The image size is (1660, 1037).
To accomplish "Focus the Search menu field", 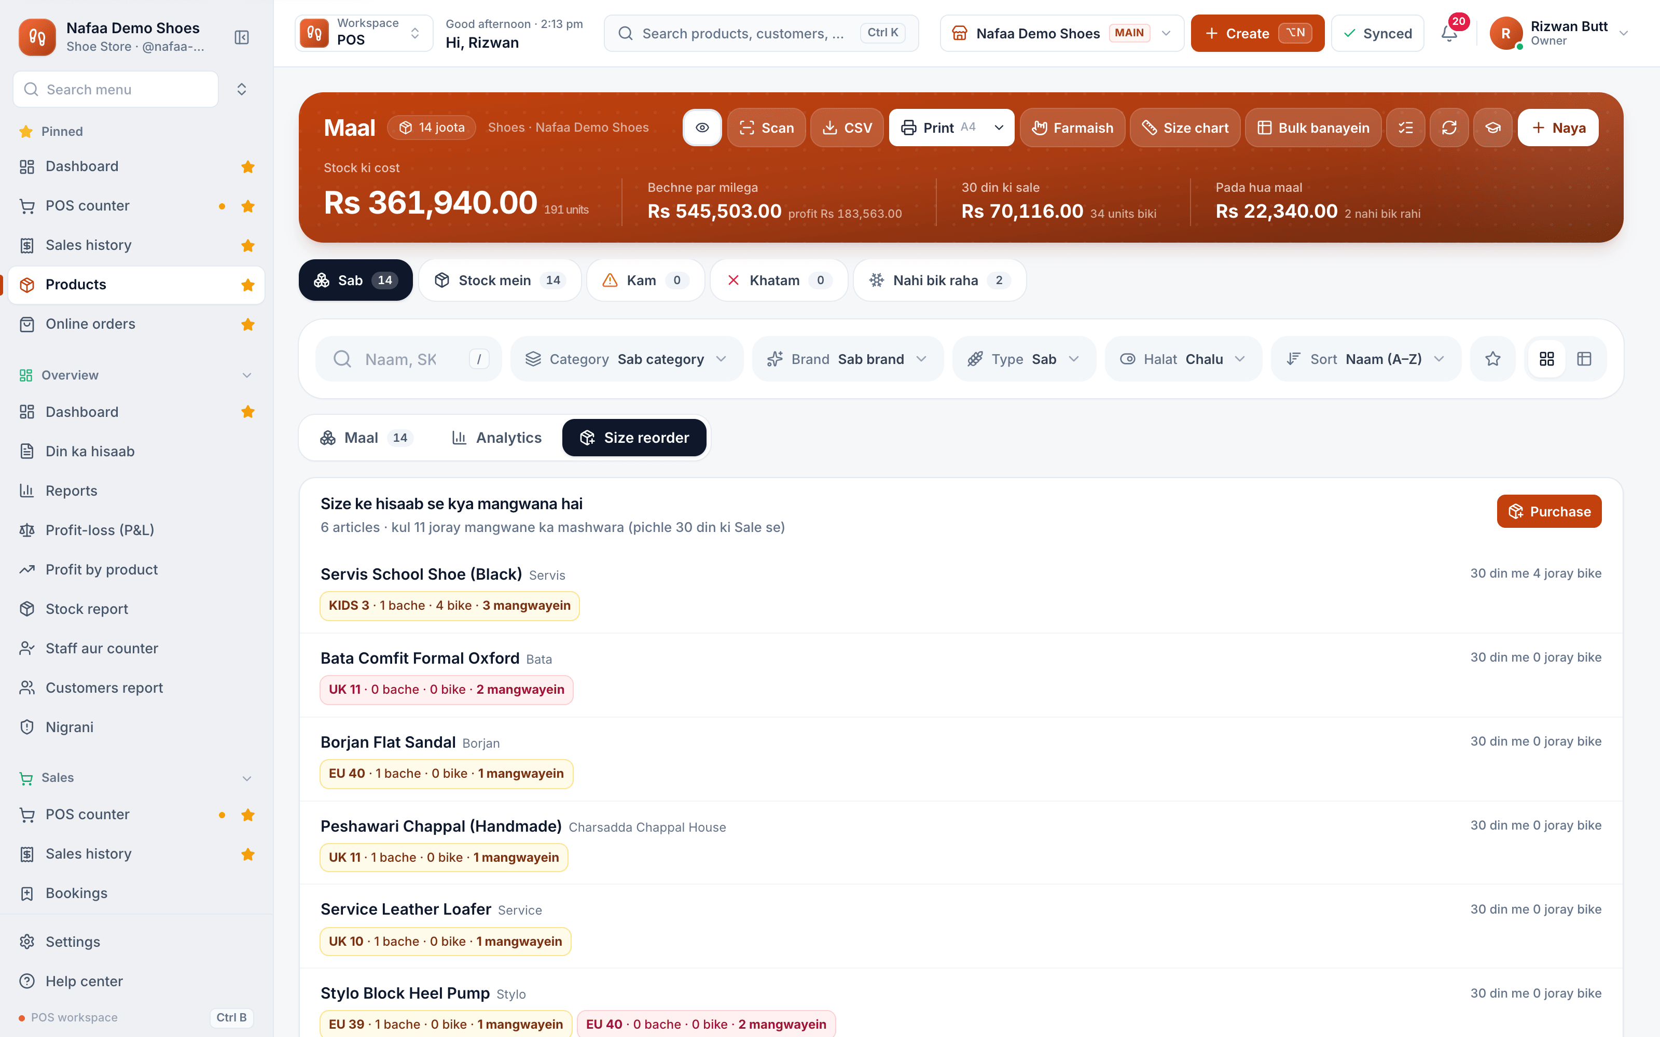I will point(116,89).
